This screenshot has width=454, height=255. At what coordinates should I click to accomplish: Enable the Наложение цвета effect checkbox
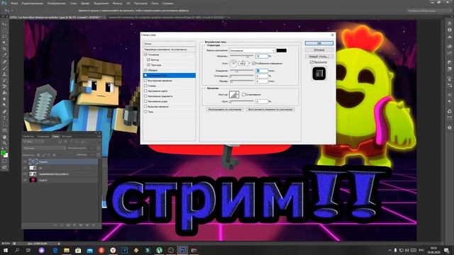click(145, 91)
